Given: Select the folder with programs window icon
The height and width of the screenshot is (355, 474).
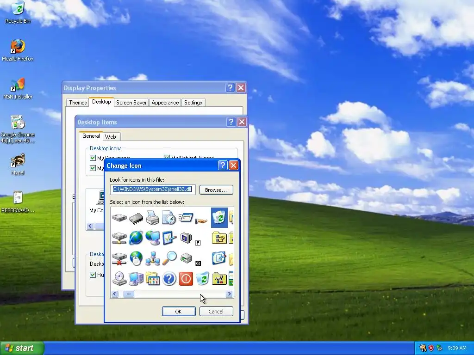Looking at the screenshot, I should (153, 279).
